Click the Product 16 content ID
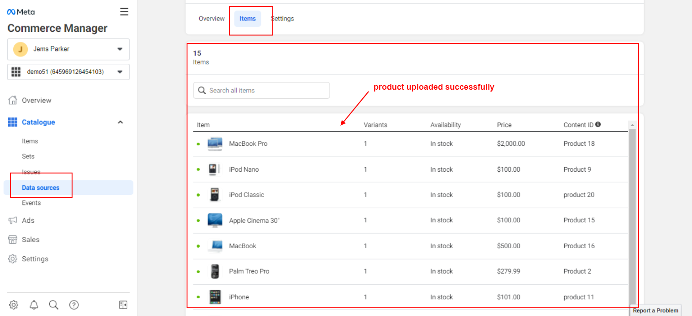Viewport: 692px width, 316px height. 579,246
